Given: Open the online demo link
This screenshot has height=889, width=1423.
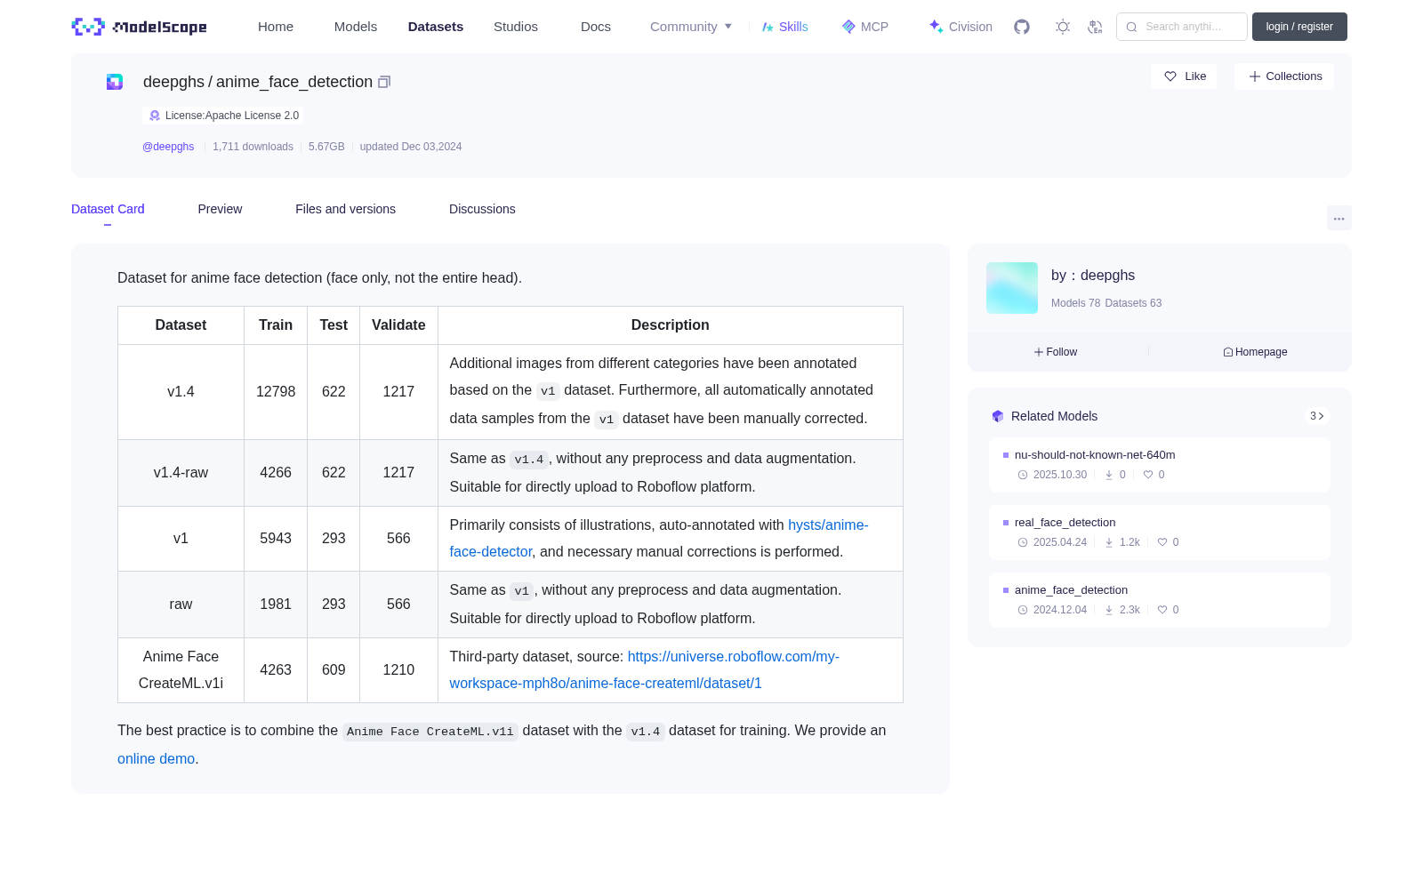Looking at the screenshot, I should point(156,758).
